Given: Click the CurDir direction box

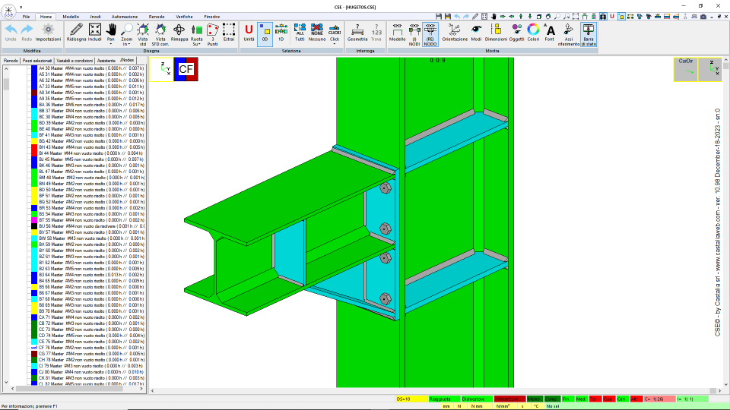Looking at the screenshot, I should coord(686,69).
